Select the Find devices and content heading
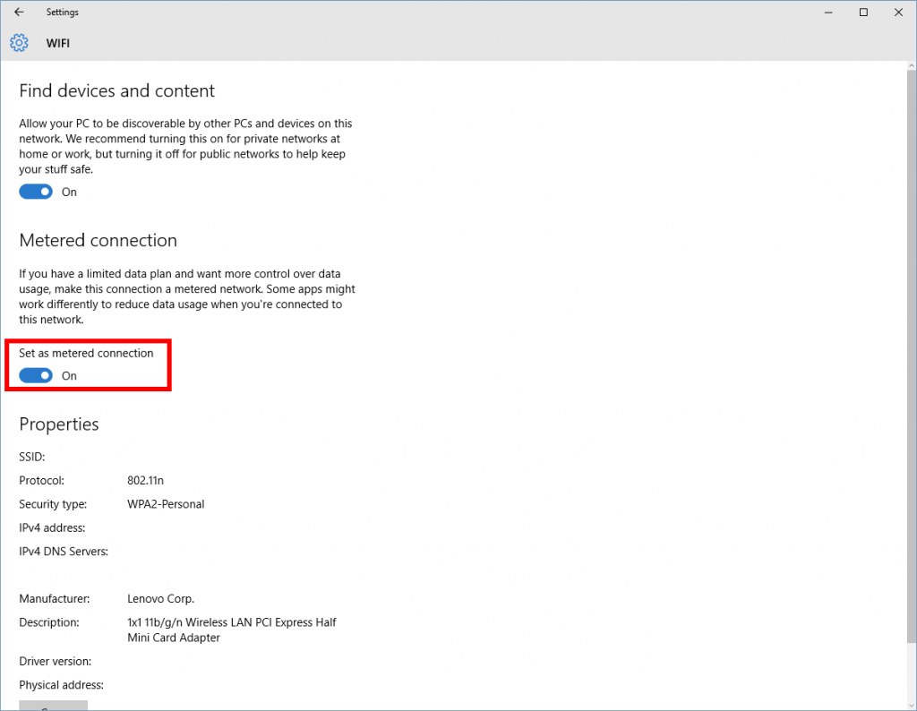The width and height of the screenshot is (917, 711). coord(117,91)
